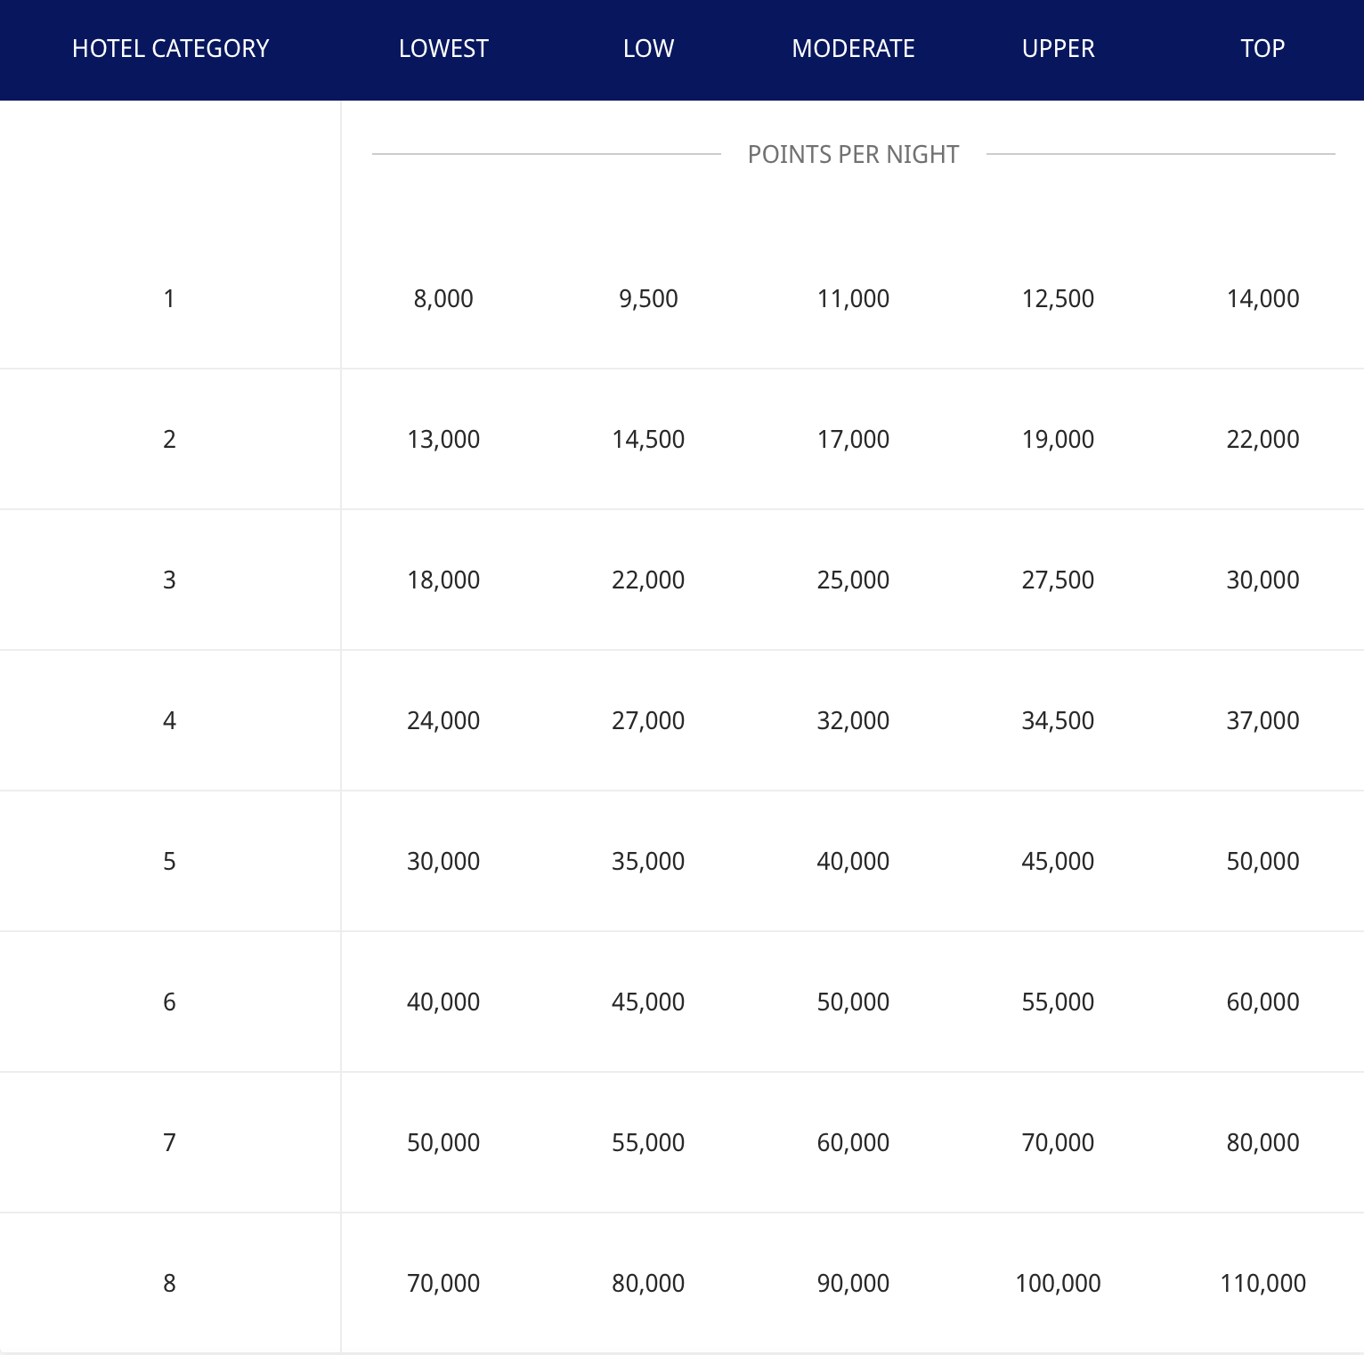Click the 18,000 points cell

pos(443,580)
